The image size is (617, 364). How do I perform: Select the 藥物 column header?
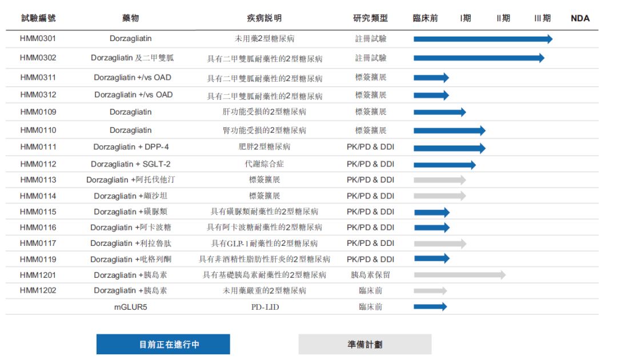[x=130, y=18]
